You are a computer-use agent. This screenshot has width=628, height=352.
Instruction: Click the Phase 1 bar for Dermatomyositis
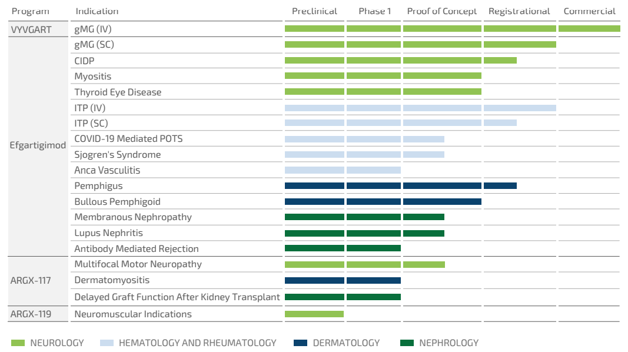click(x=374, y=281)
